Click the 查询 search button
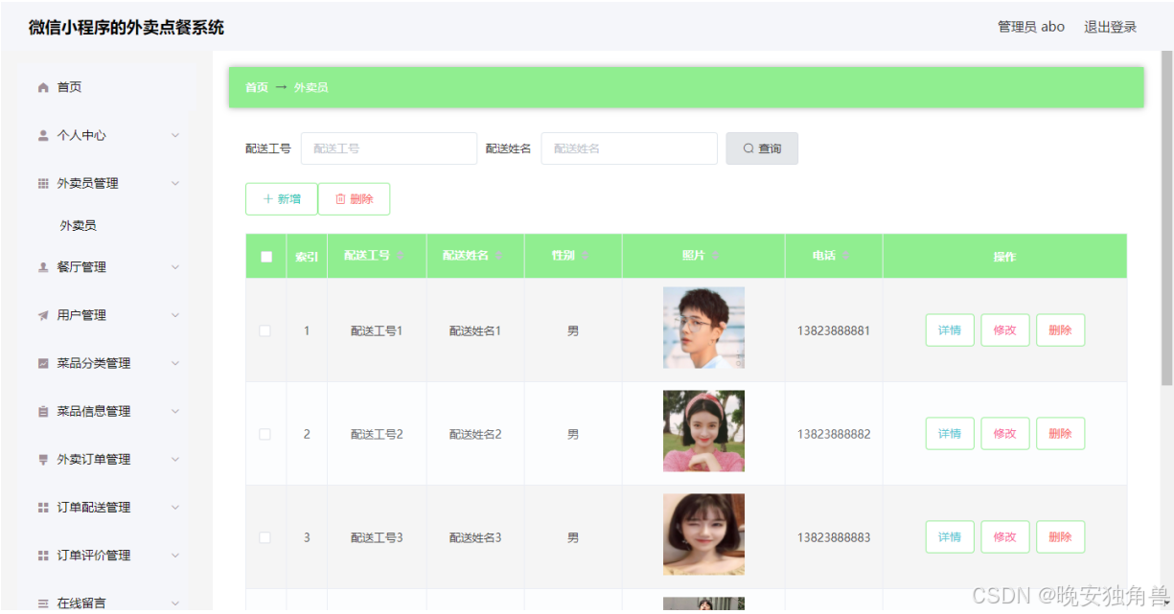This screenshot has width=1174, height=614. point(762,148)
